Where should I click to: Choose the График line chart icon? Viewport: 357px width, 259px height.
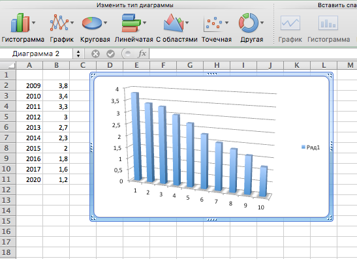(59, 23)
